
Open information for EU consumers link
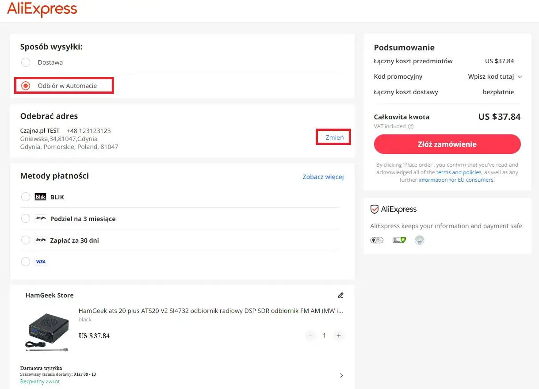coord(456,180)
